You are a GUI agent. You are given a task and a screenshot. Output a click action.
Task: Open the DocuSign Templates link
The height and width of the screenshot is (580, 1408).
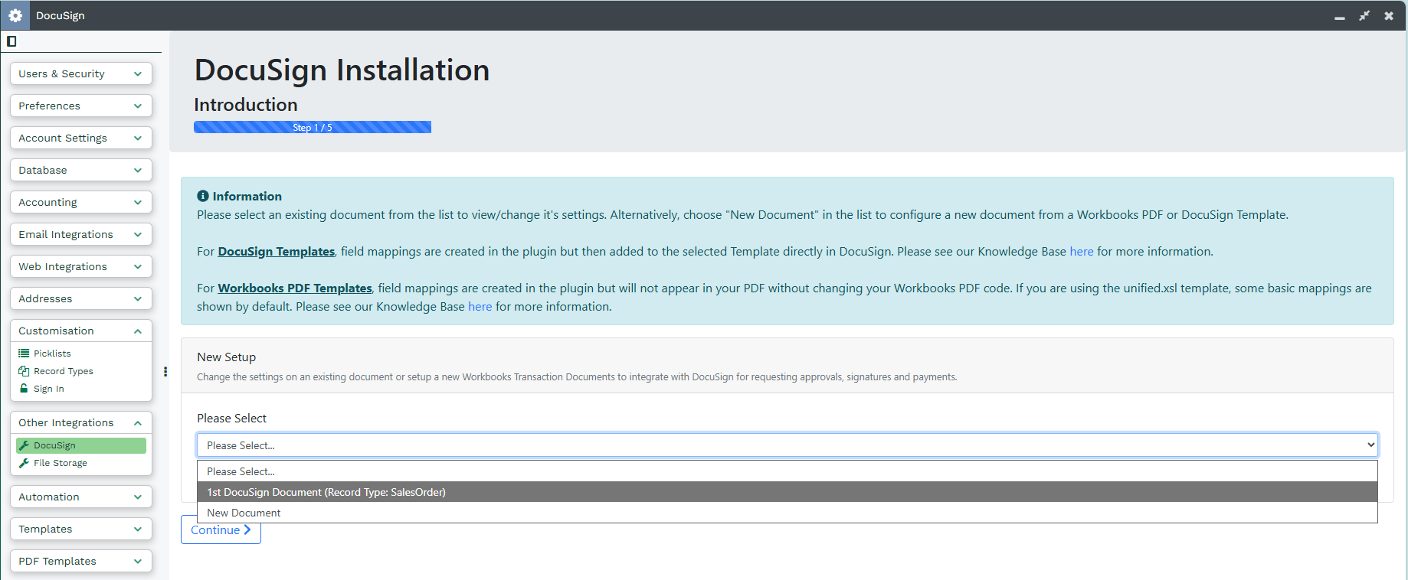click(x=277, y=251)
